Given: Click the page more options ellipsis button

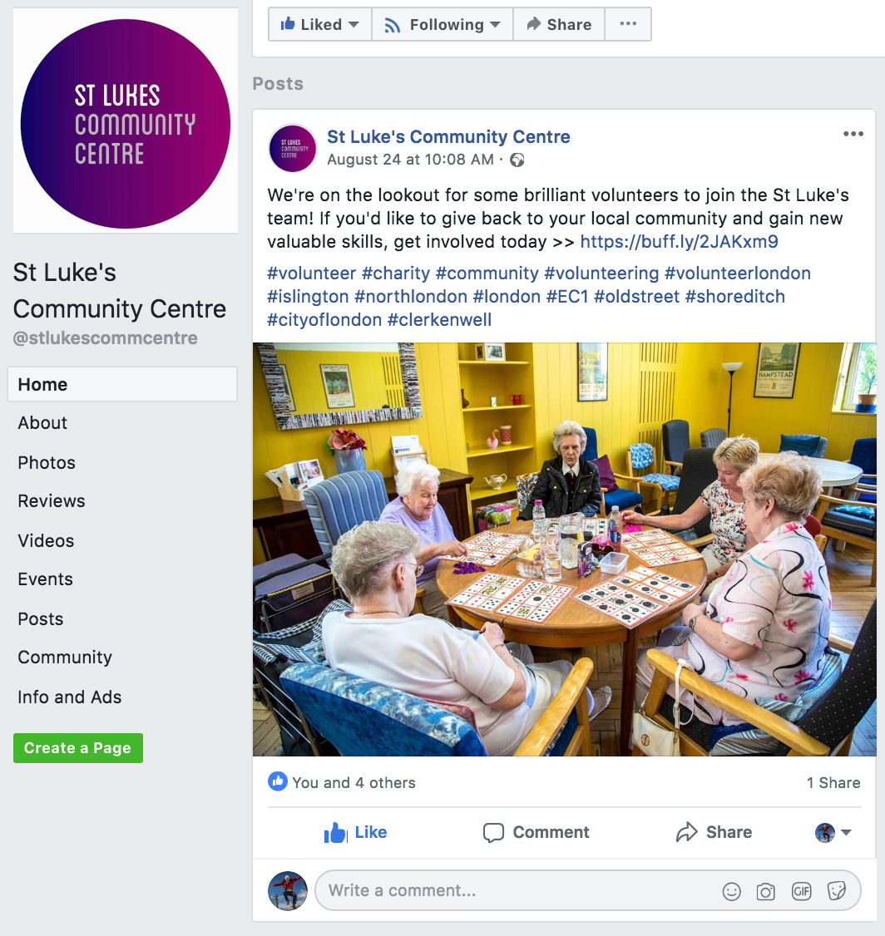Looking at the screenshot, I should [628, 24].
